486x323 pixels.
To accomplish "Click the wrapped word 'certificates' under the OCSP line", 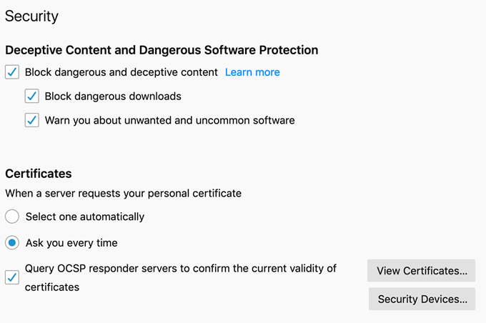I will pyautogui.click(x=51, y=287).
